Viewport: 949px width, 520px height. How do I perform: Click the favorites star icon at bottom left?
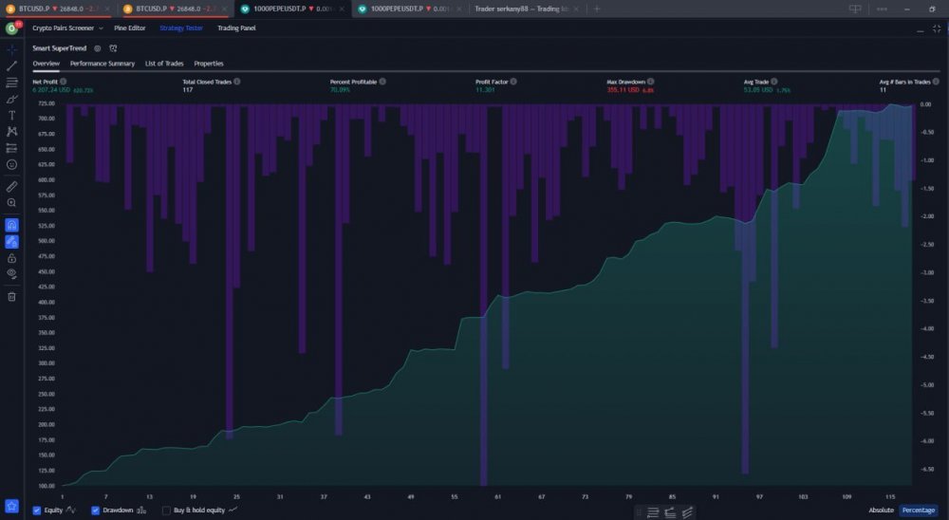(x=11, y=506)
